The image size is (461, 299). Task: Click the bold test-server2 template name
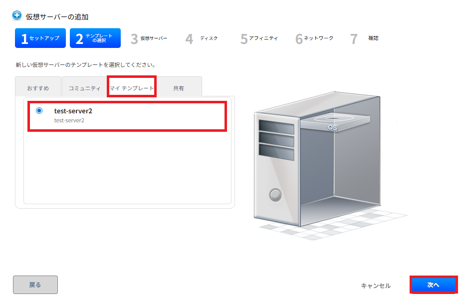[x=73, y=111]
